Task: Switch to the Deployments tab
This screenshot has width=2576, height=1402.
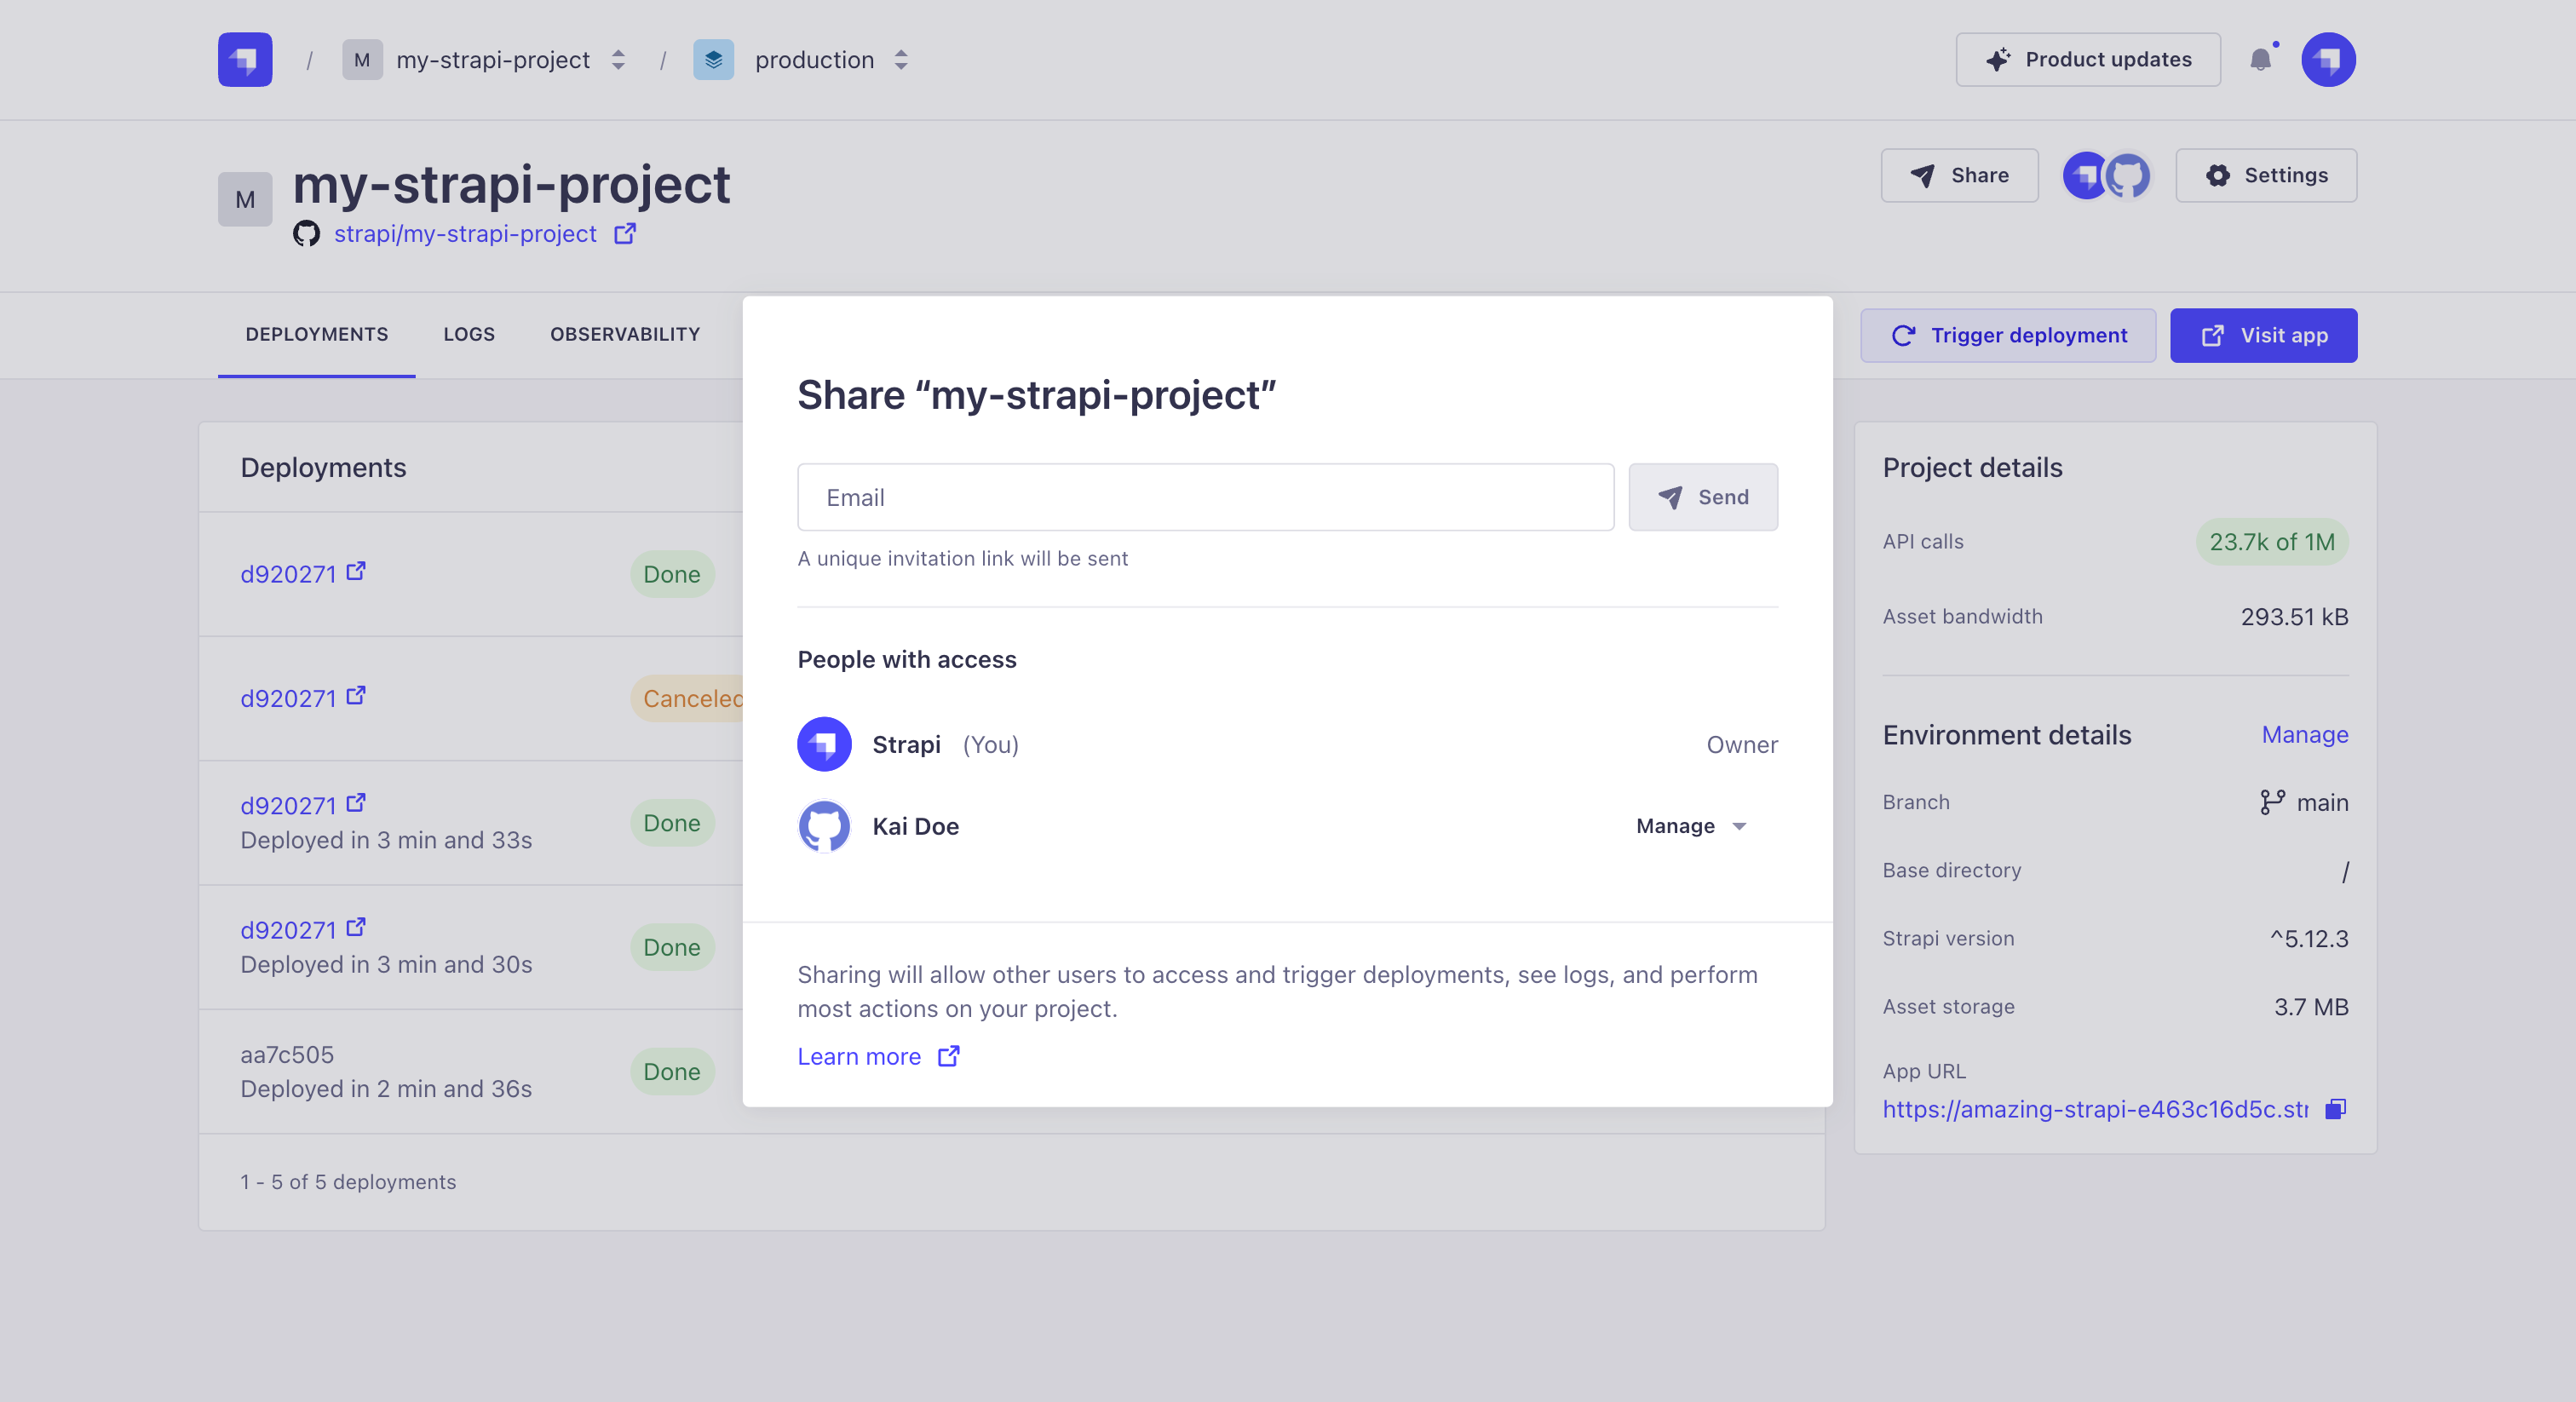Action: tap(317, 335)
